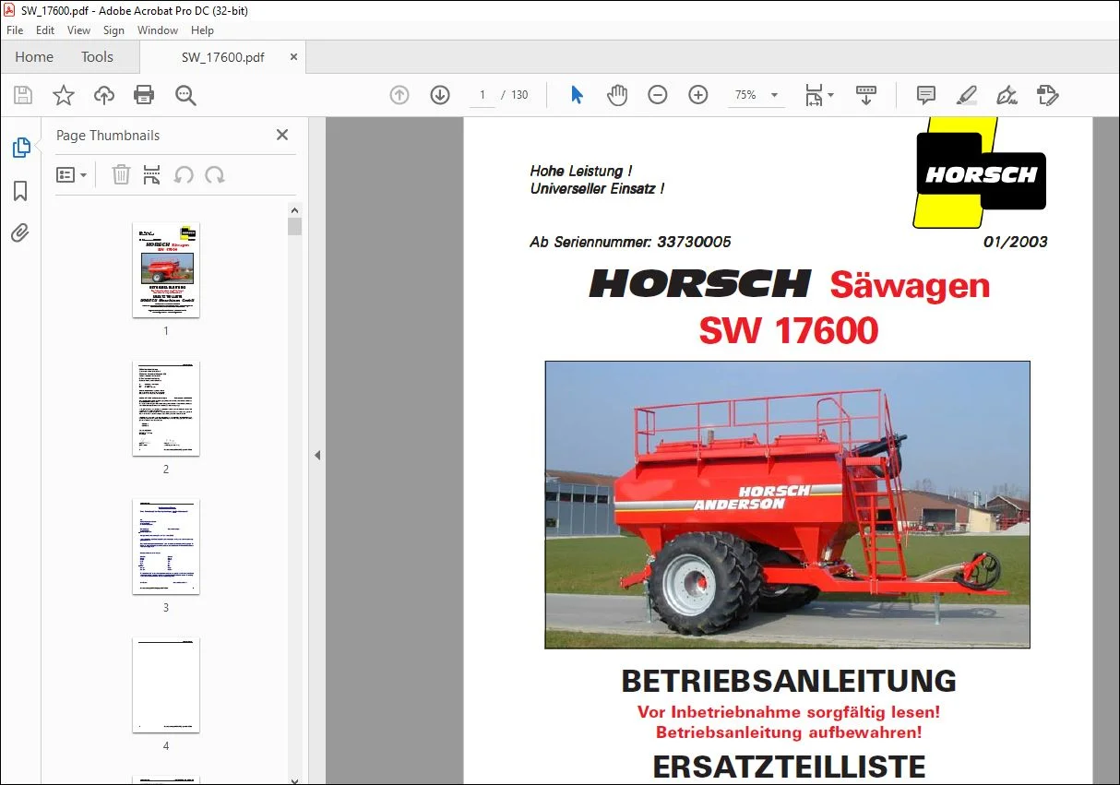The height and width of the screenshot is (785, 1120).
Task: Switch to the Home tab
Action: coord(34,56)
